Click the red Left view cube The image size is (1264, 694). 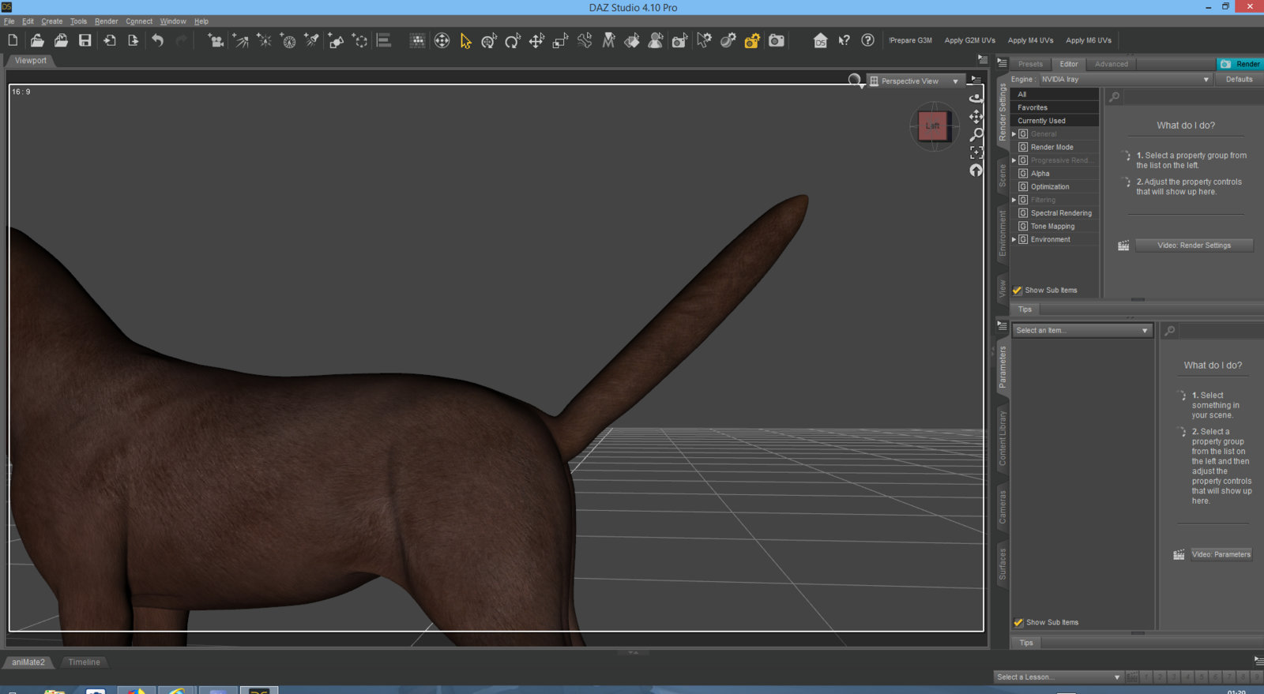pyautogui.click(x=933, y=126)
